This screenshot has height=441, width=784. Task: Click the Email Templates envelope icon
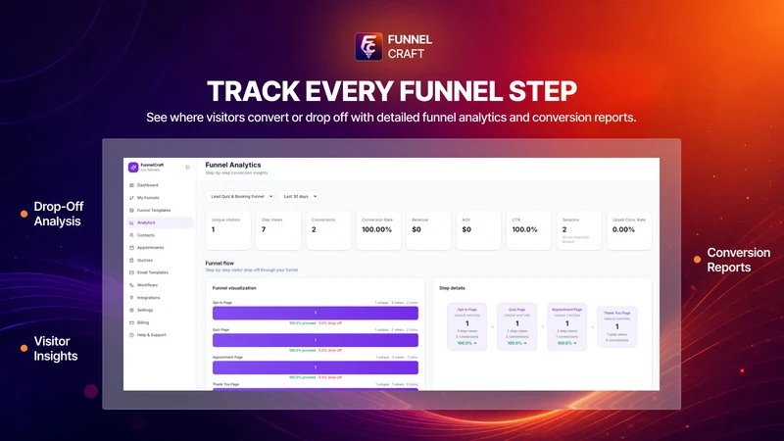pos(131,272)
